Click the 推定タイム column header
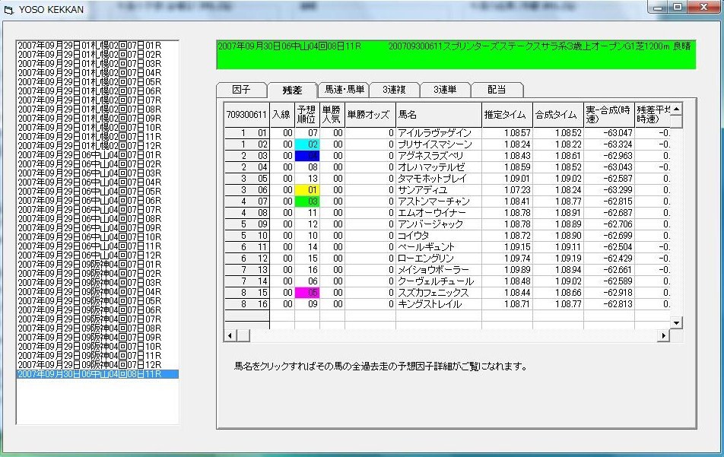 point(506,115)
